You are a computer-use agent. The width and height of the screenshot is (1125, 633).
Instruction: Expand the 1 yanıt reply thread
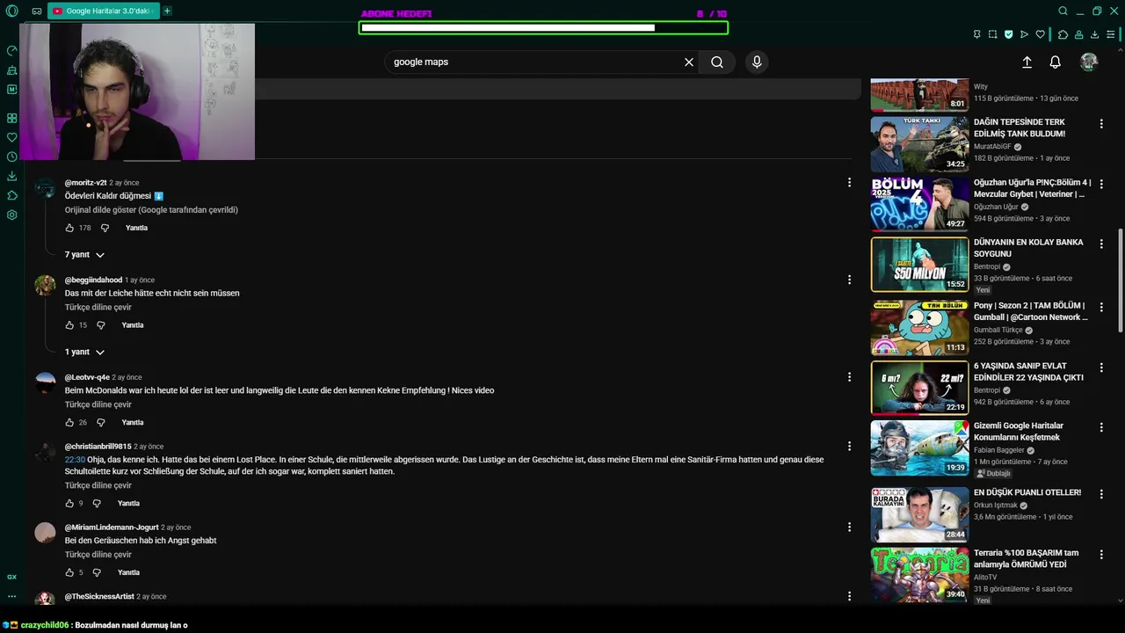(84, 352)
